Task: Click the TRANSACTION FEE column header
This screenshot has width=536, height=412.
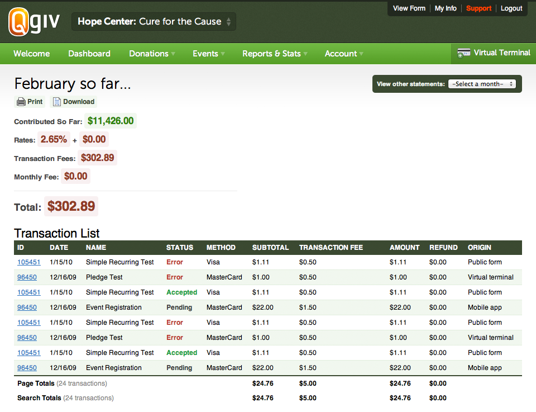Action: tap(331, 248)
